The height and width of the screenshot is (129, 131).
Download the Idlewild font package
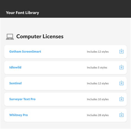click(121, 67)
